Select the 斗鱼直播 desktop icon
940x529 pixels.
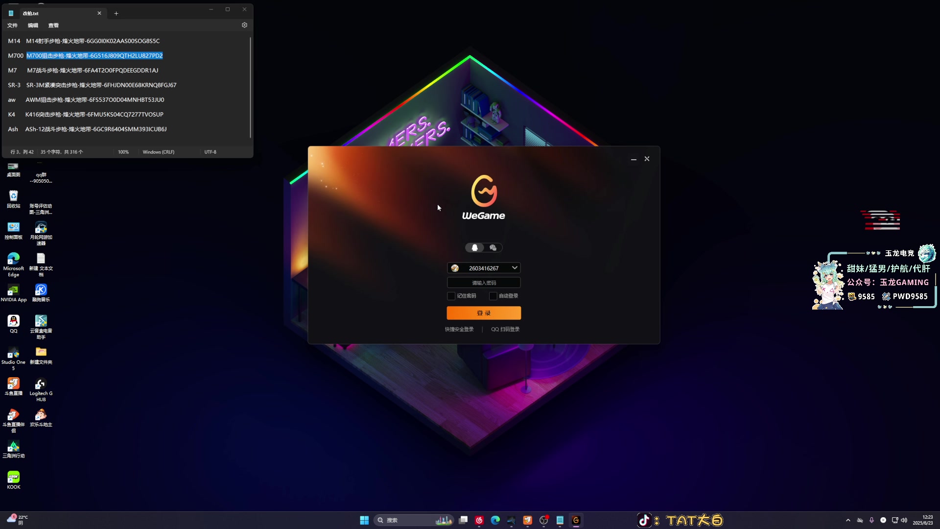click(x=13, y=386)
